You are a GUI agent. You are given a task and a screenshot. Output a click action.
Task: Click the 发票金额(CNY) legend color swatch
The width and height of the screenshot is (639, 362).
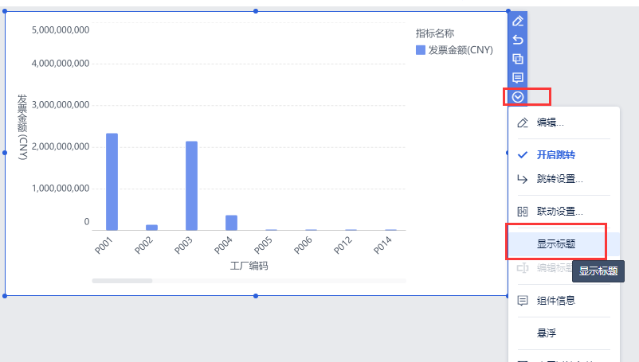pyautogui.click(x=421, y=50)
